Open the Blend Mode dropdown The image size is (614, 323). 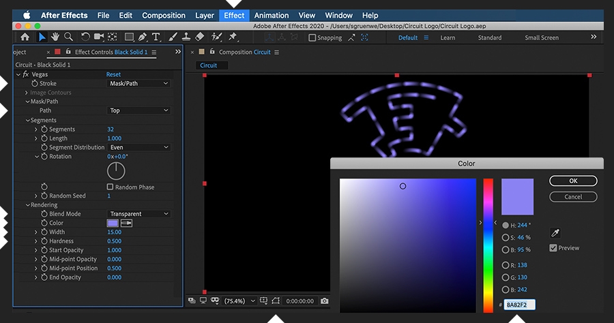(x=138, y=214)
